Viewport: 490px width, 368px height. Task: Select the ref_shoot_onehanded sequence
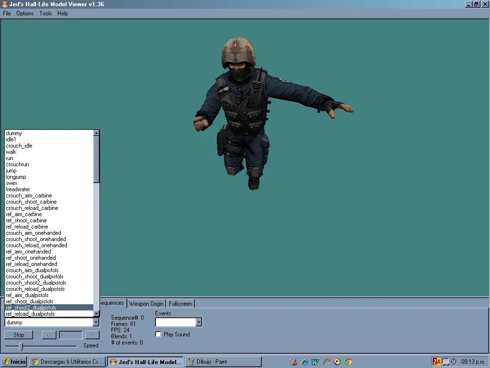point(49,258)
